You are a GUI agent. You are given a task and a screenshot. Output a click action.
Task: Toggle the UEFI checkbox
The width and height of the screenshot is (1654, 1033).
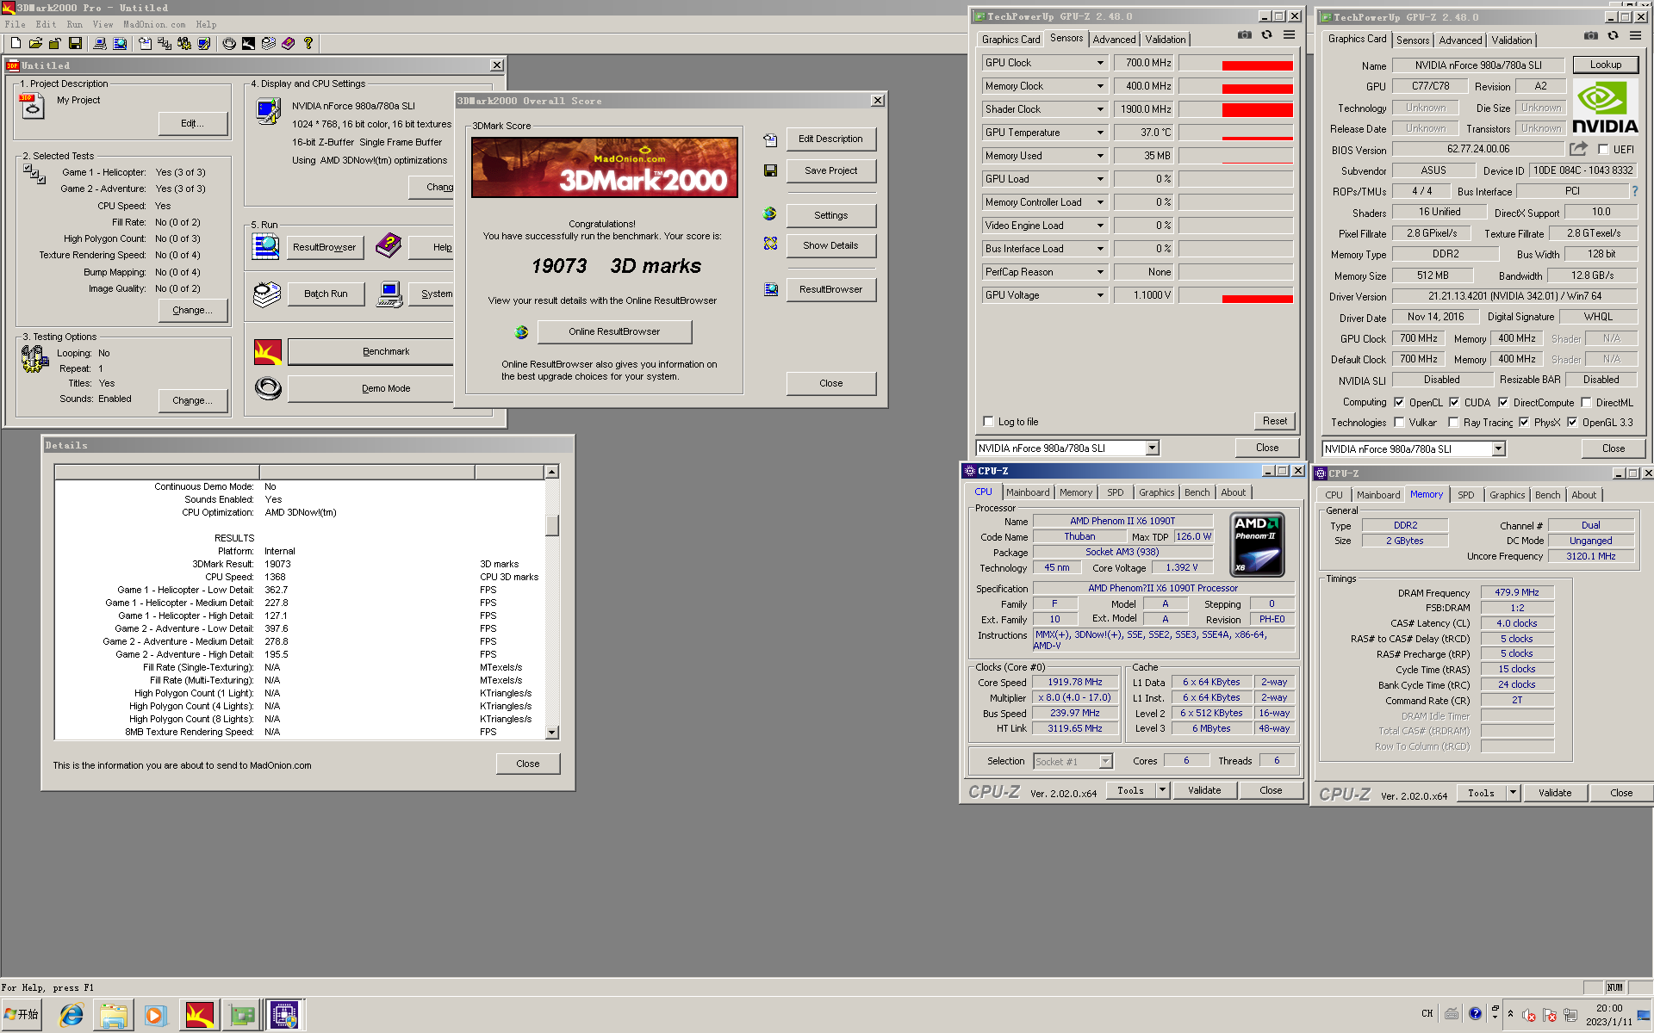click(x=1603, y=150)
